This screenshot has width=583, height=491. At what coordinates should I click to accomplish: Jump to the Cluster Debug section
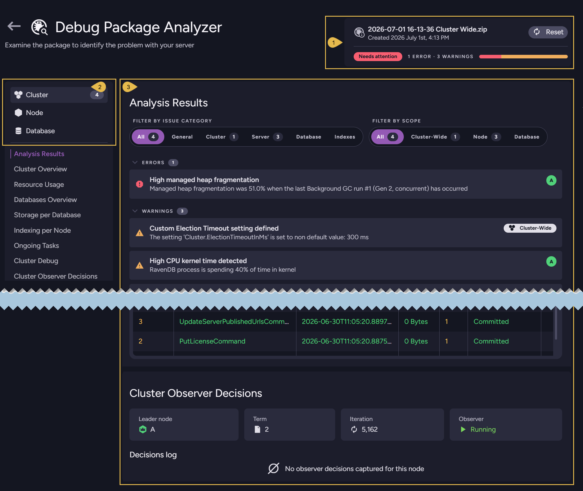(36, 261)
